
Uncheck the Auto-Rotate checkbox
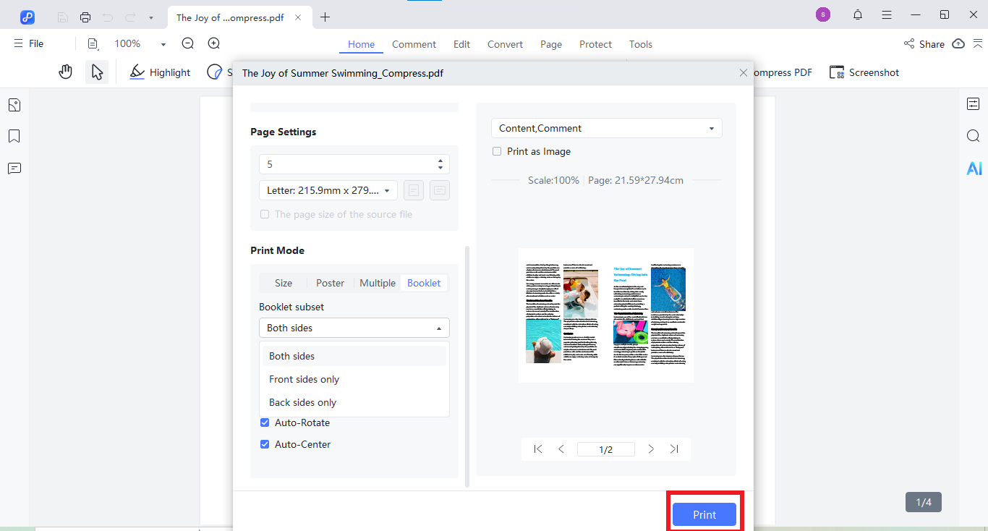pyautogui.click(x=265, y=422)
